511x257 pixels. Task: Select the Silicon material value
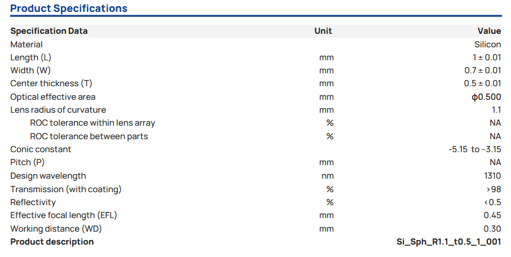point(487,44)
